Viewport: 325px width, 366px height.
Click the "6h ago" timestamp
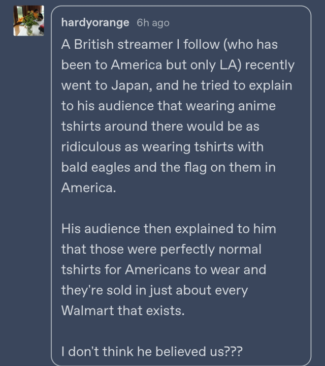click(x=153, y=23)
